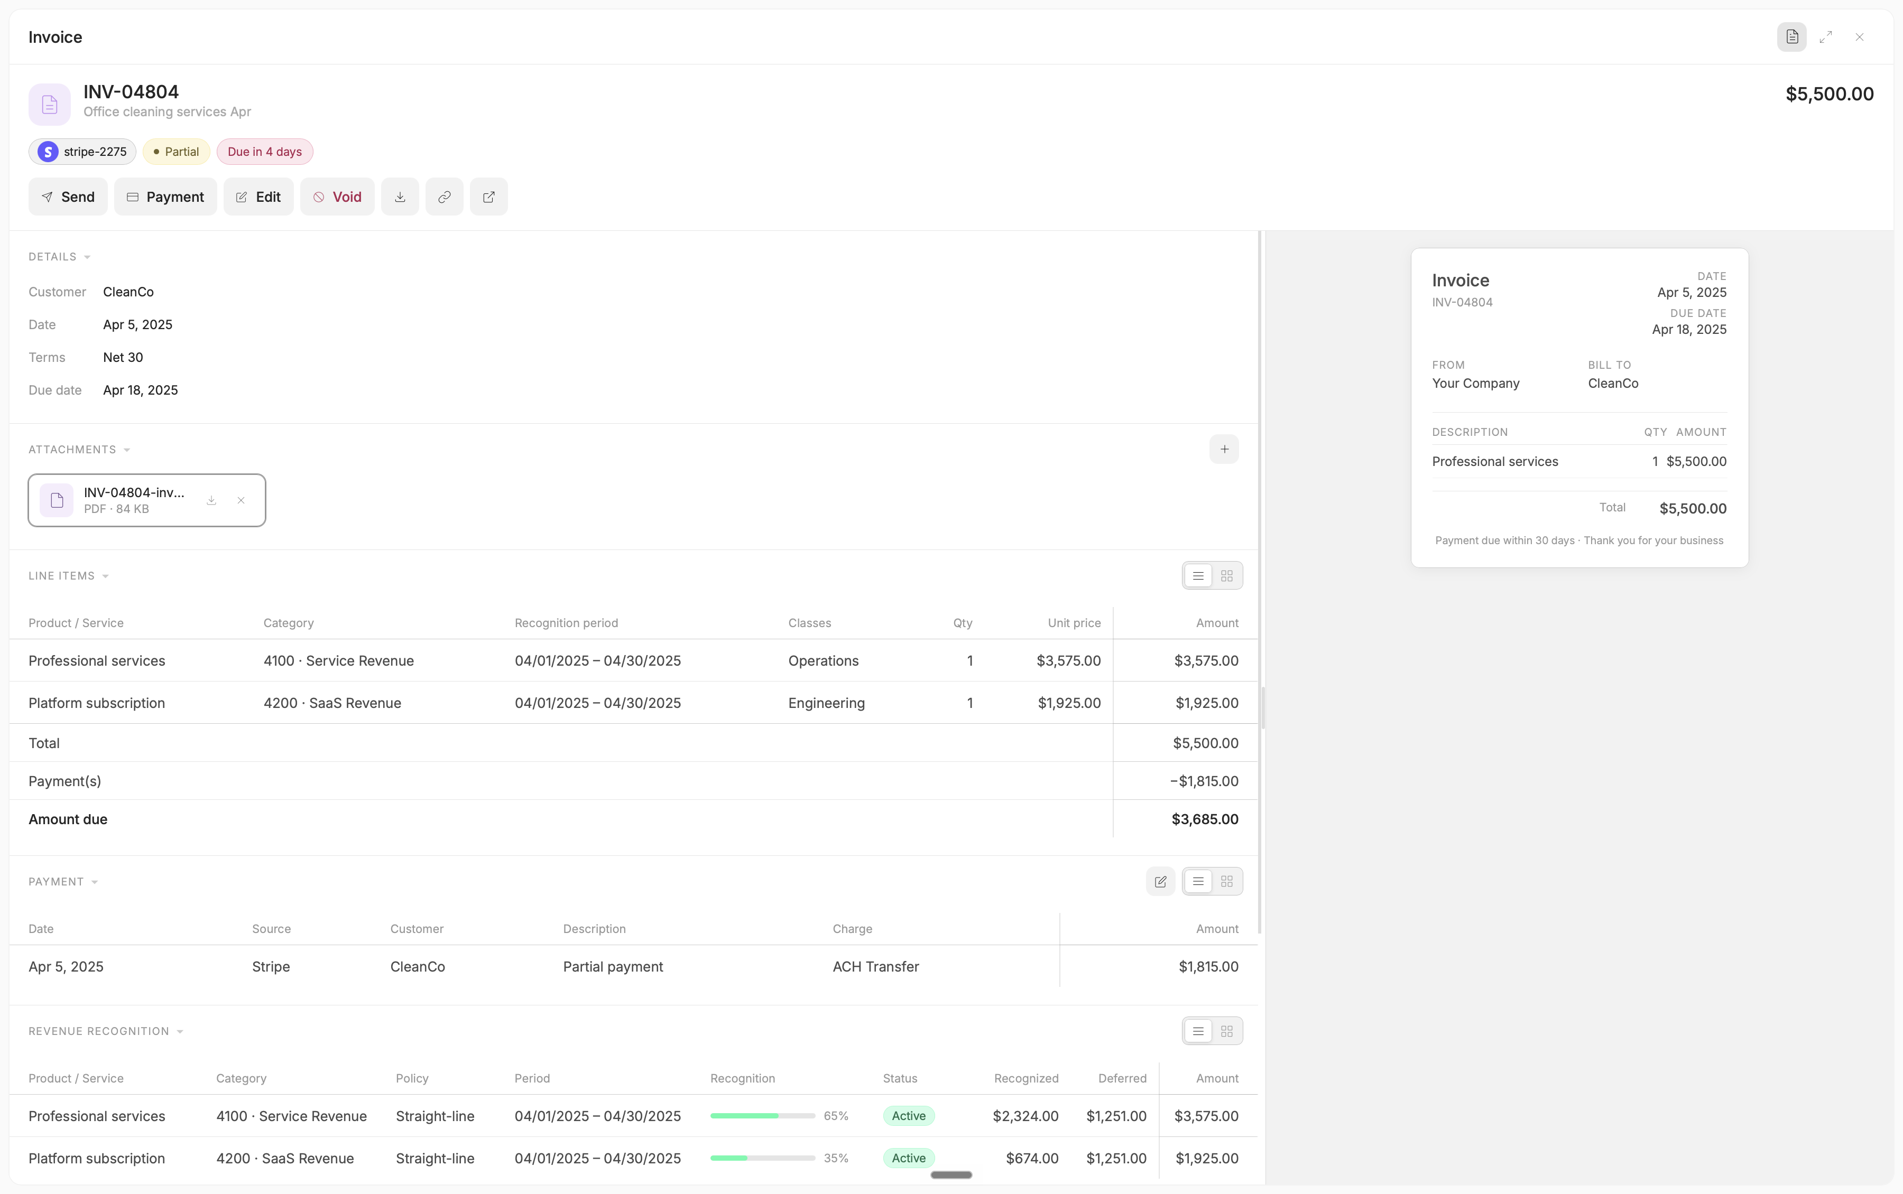Click the invoice document icon beside INV-04804
This screenshot has height=1194, width=1903.
pos(50,104)
